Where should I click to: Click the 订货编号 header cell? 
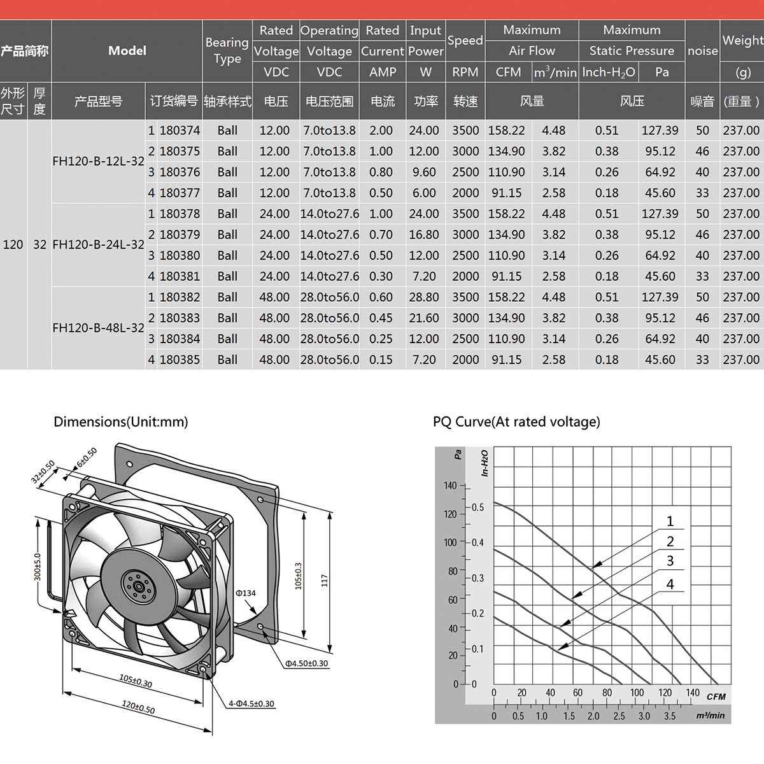(173, 101)
